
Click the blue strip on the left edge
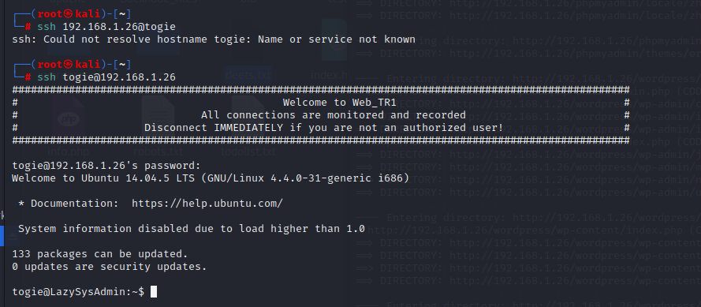click(2, 236)
